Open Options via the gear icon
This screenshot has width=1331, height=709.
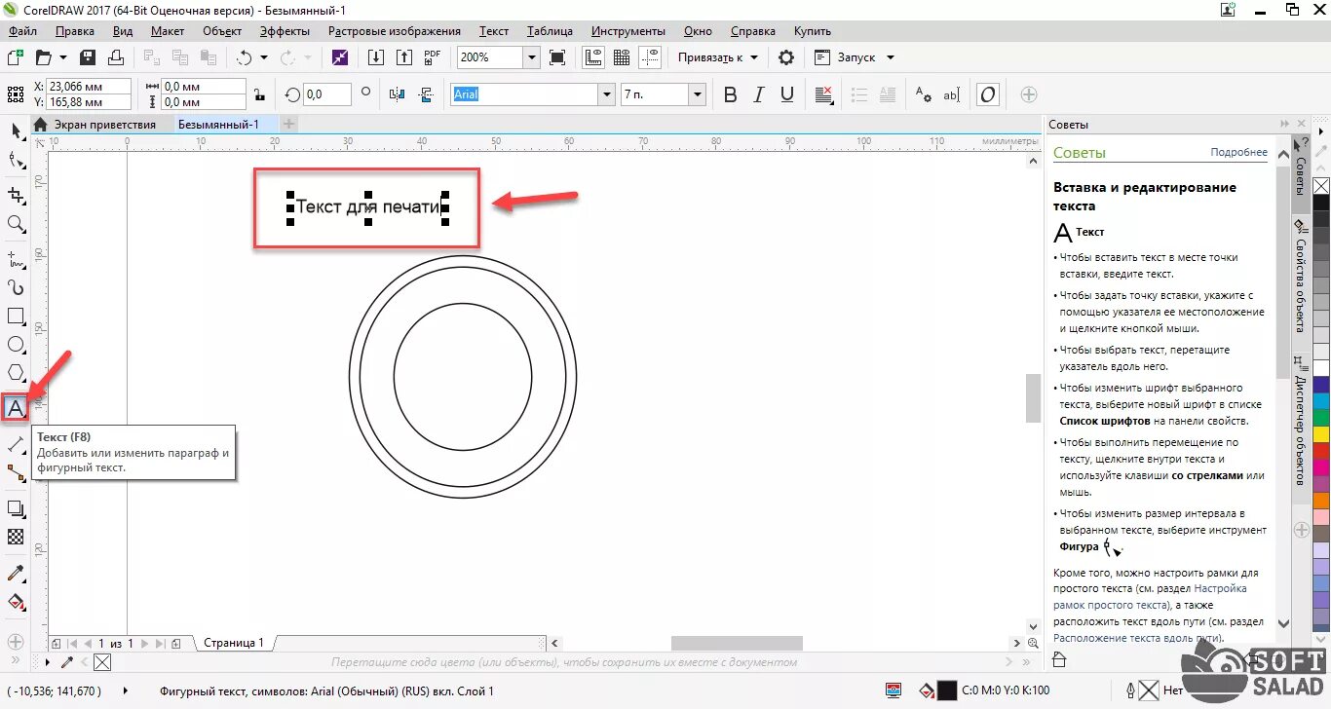[785, 57]
